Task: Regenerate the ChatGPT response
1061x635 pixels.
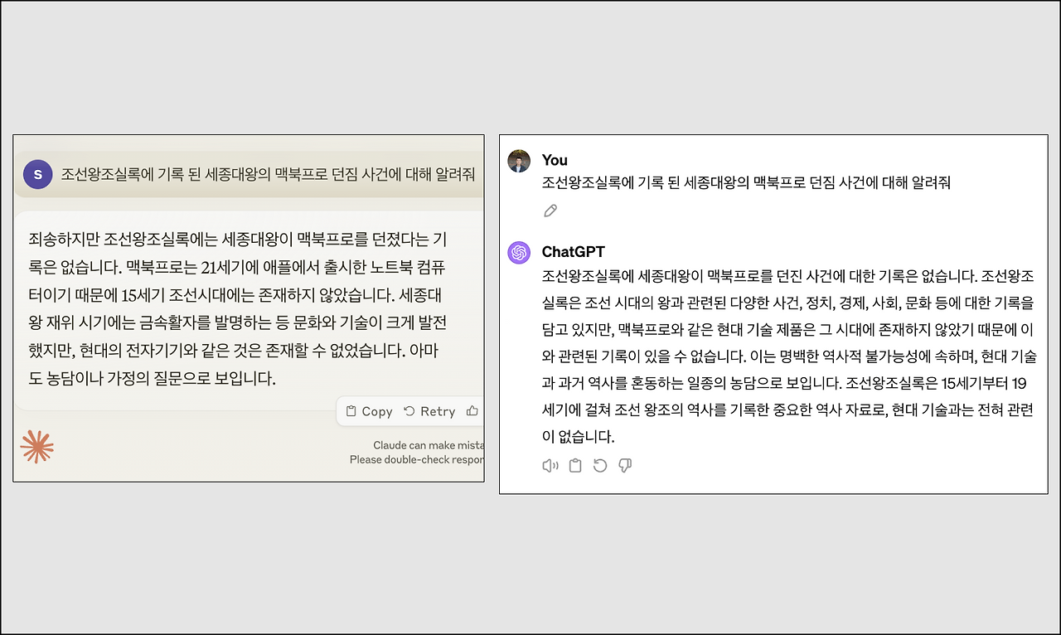Action: 600,466
